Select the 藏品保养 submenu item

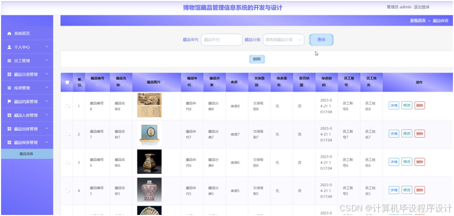coord(27,154)
